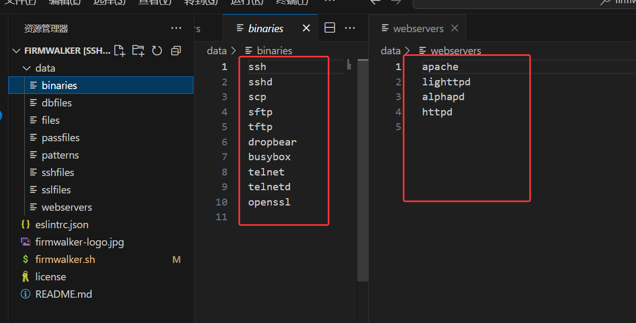Switch to the binaries tab
The image size is (636, 323).
265,28
